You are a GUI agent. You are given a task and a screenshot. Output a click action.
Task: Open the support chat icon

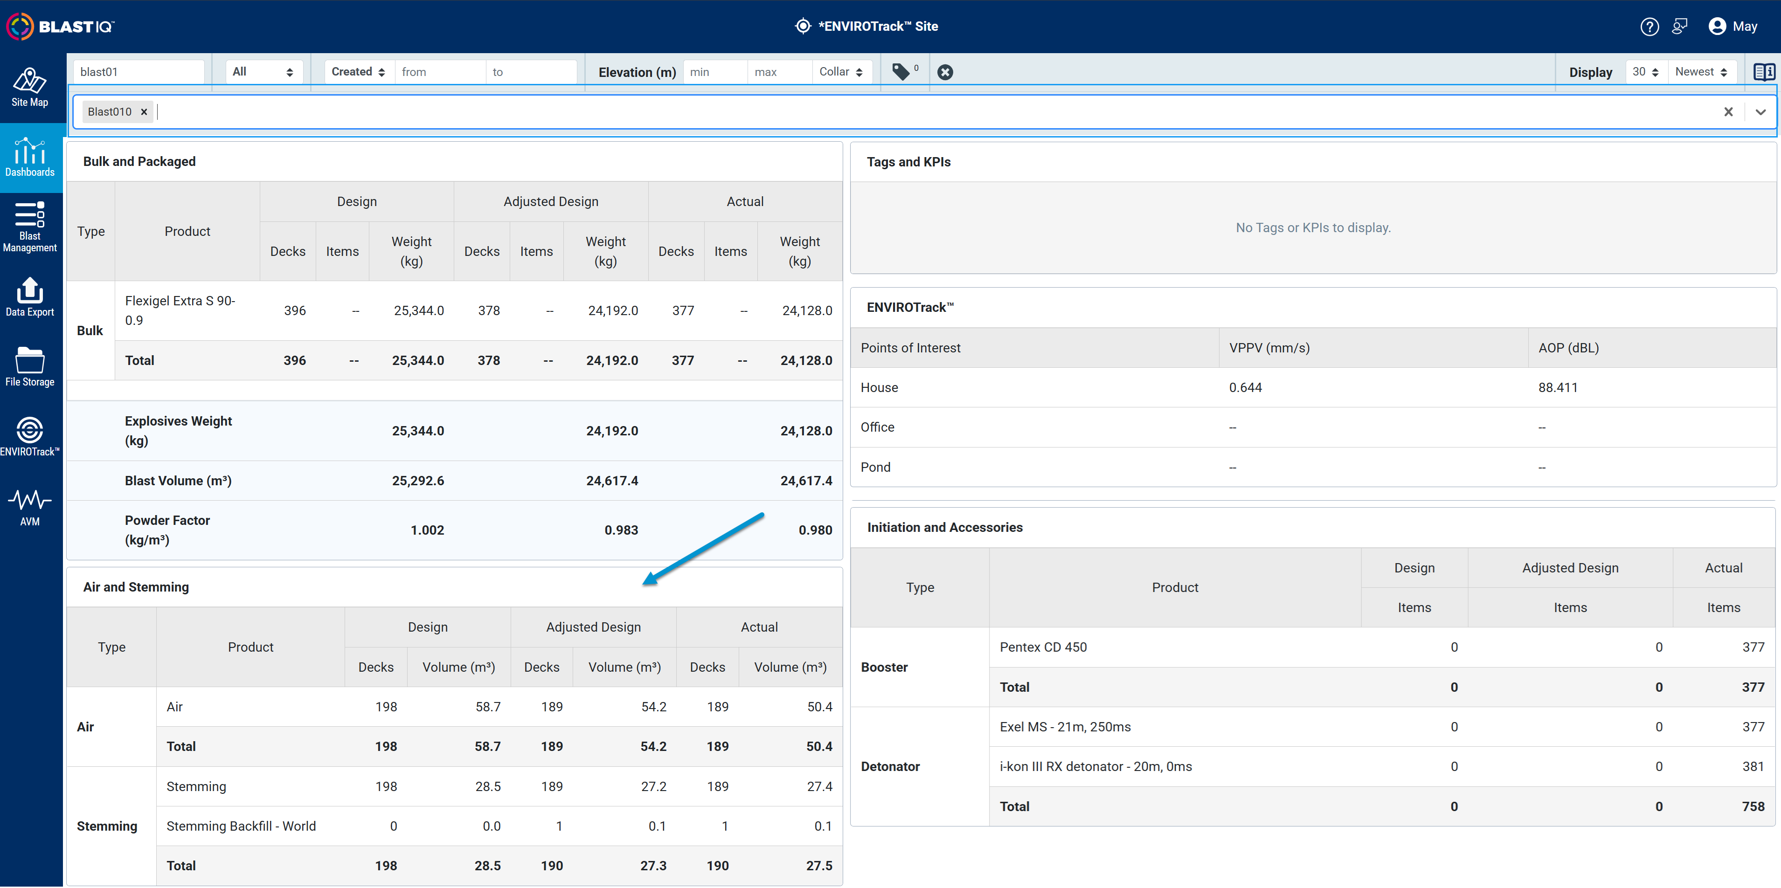click(1679, 26)
